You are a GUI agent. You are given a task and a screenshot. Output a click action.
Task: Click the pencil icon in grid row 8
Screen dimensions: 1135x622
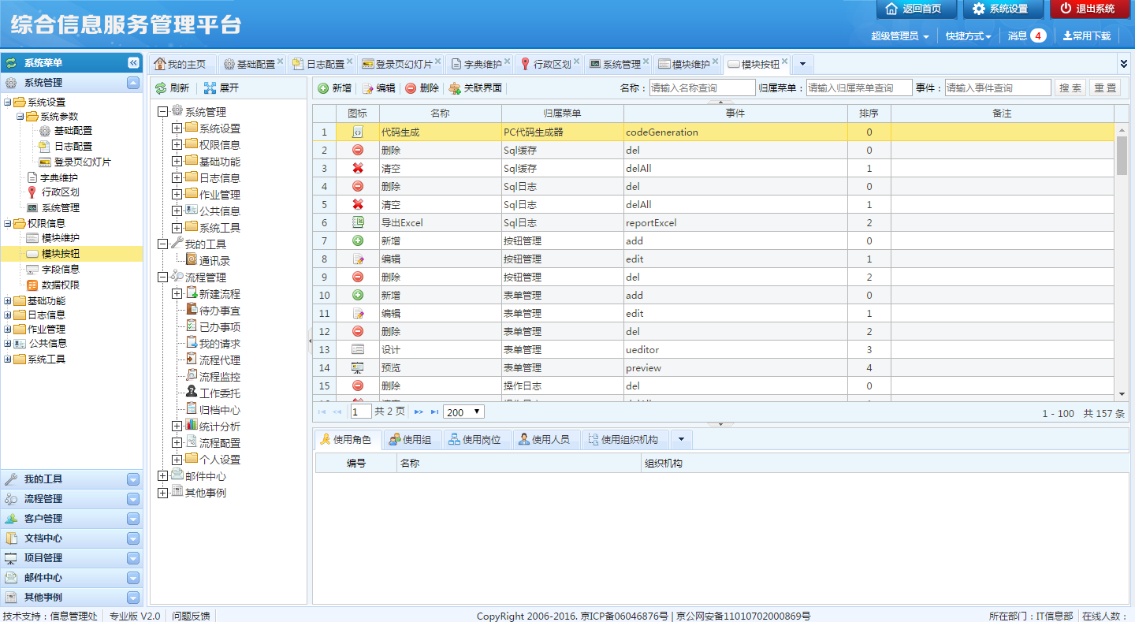pos(357,259)
